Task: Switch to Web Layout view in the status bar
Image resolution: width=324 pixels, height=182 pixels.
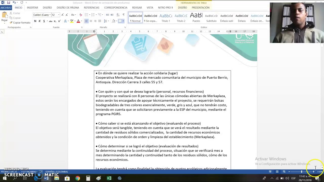Action: click(x=284, y=172)
